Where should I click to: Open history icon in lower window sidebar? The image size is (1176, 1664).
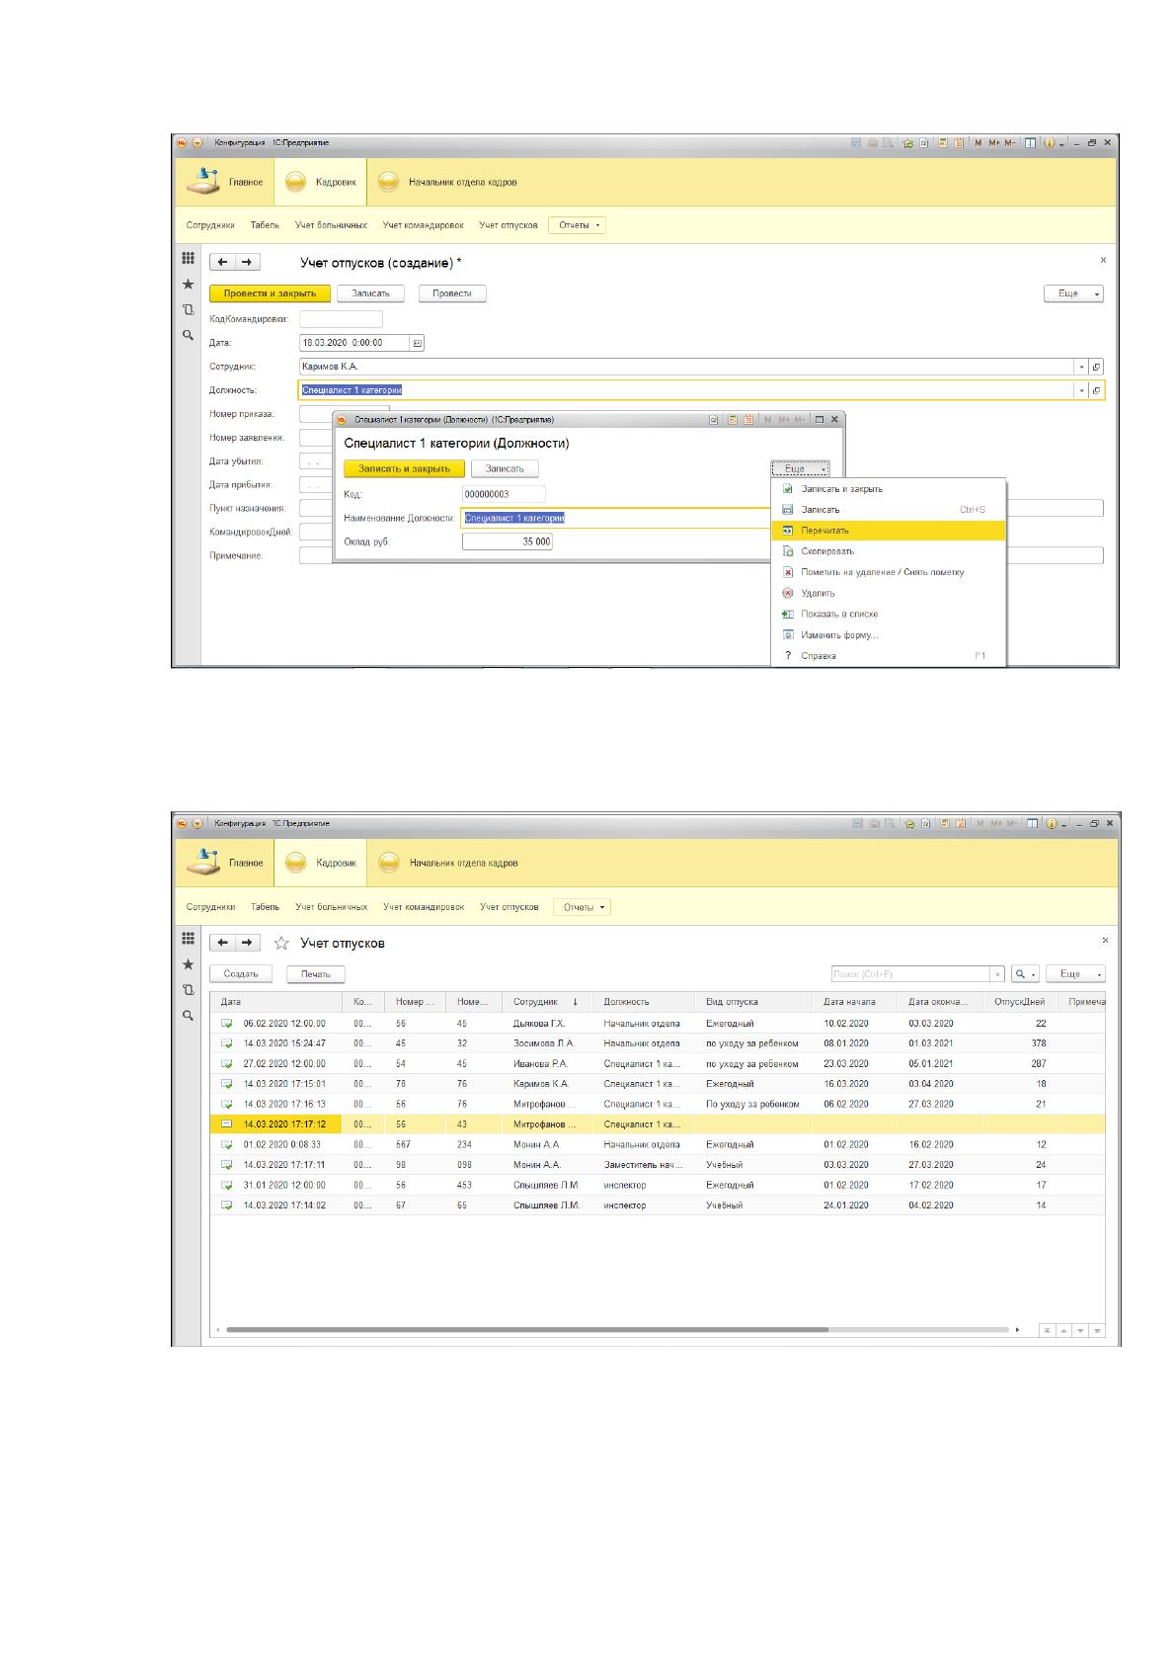pos(188,990)
